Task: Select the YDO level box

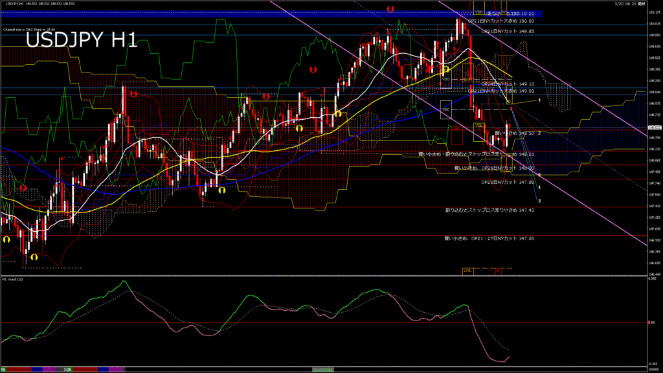Action: pyautogui.click(x=445, y=78)
